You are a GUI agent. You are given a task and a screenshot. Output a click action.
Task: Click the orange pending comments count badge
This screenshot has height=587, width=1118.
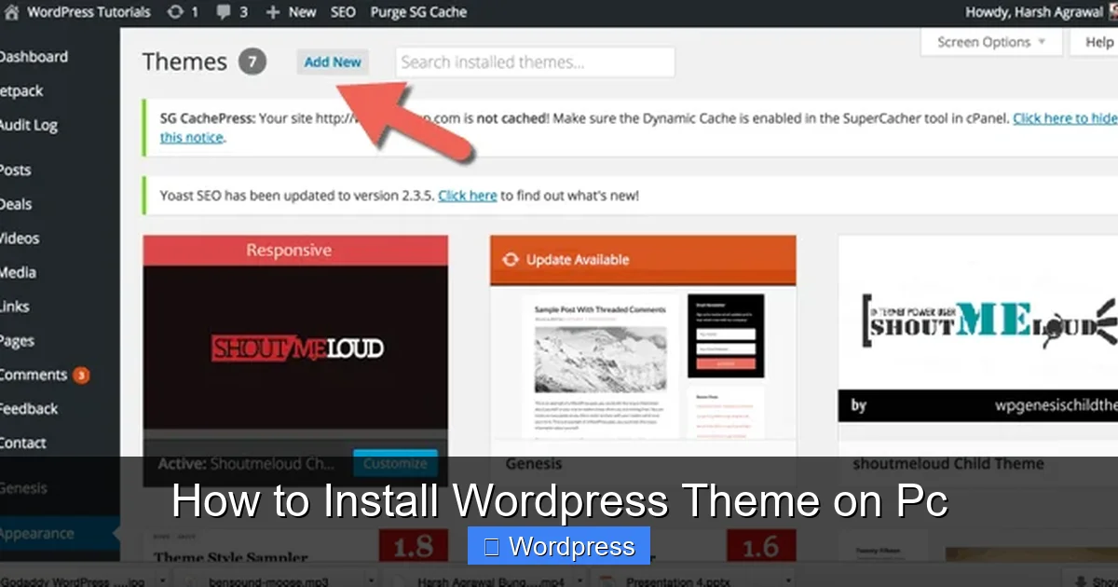pyautogui.click(x=81, y=375)
